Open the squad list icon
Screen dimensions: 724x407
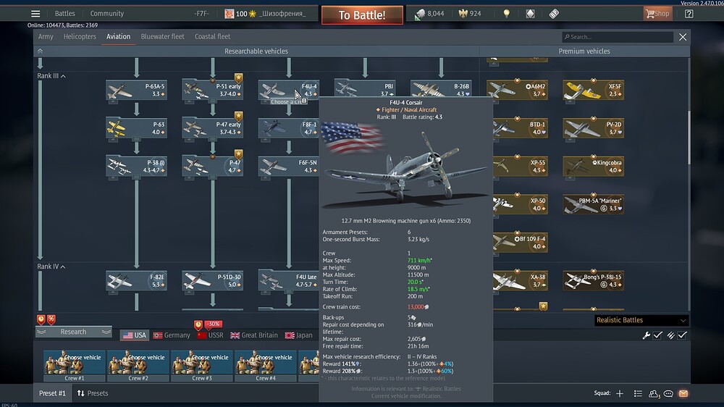tap(638, 394)
